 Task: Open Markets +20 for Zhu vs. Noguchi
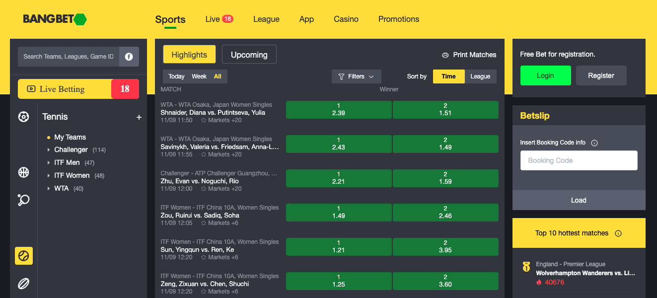[225, 189]
